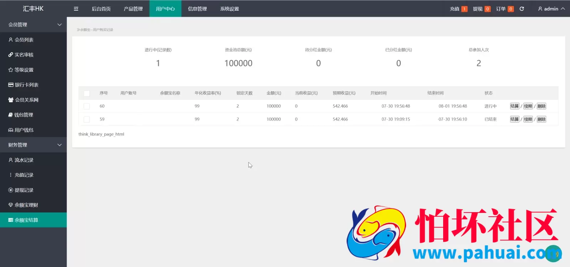Open 充值记录 via its dots icon
Viewport: 570px width, 267px height.
[11, 175]
